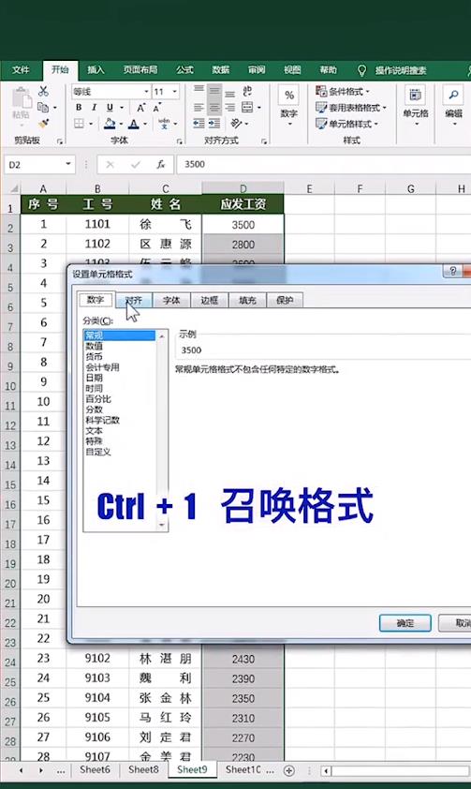Expand 单元格样式 cell styles menu
The image size is (471, 789).
tap(346, 124)
